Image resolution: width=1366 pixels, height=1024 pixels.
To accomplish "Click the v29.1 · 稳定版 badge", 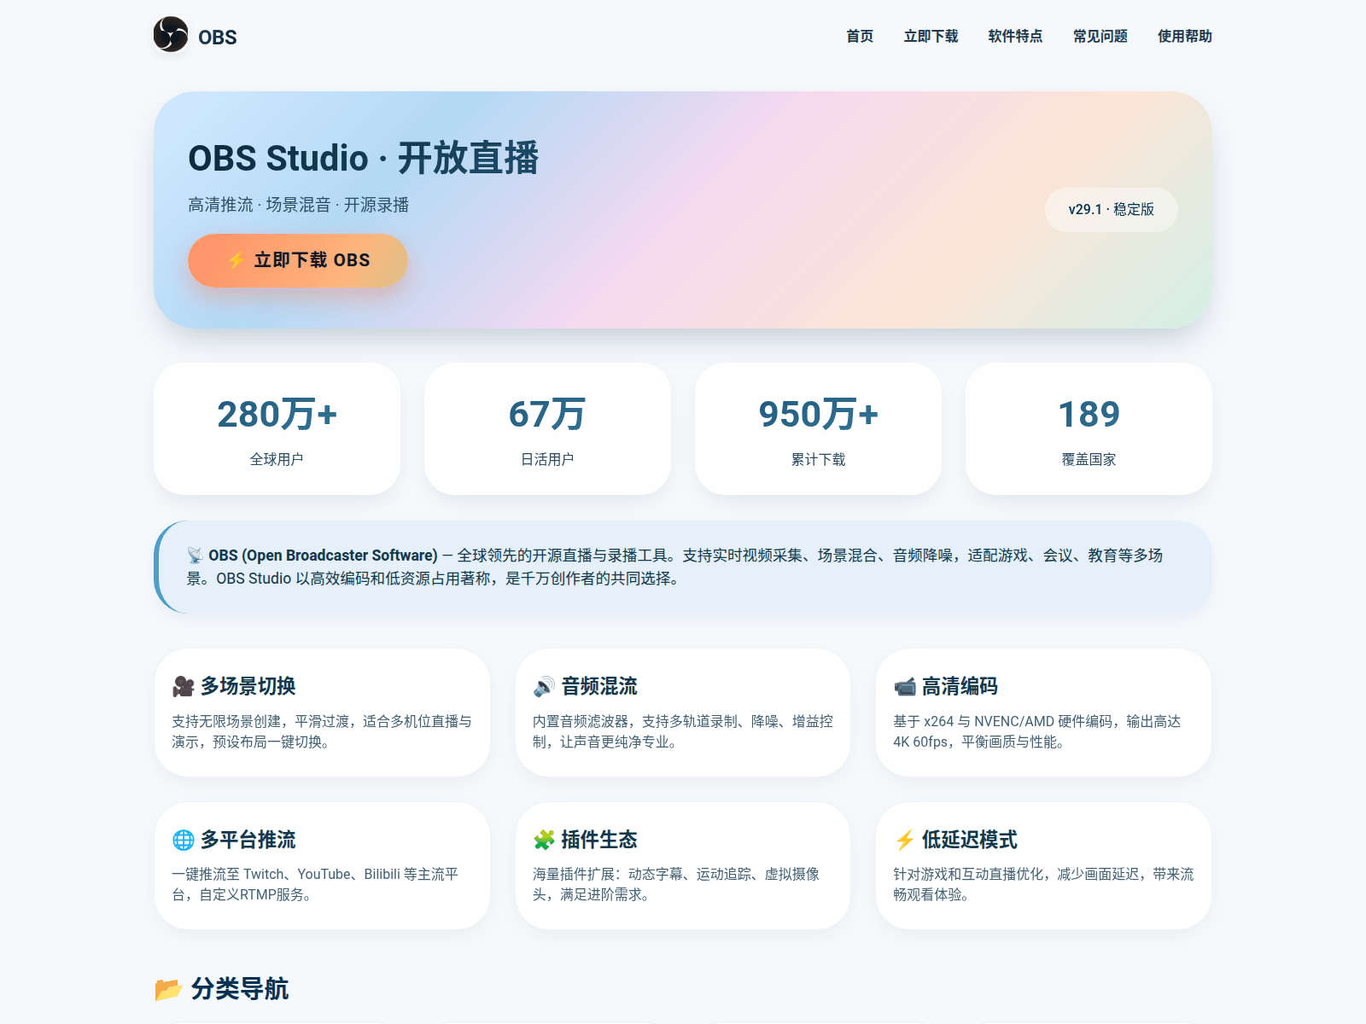I will 1111,209.
